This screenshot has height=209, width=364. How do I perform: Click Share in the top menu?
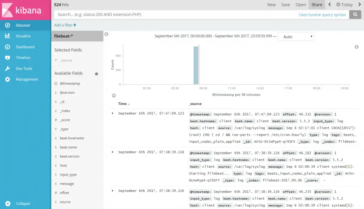pyautogui.click(x=317, y=5)
